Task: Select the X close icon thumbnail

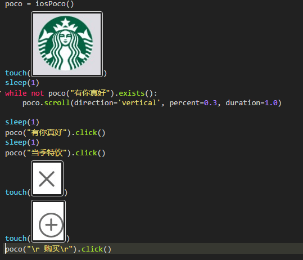Action: tap(47, 178)
